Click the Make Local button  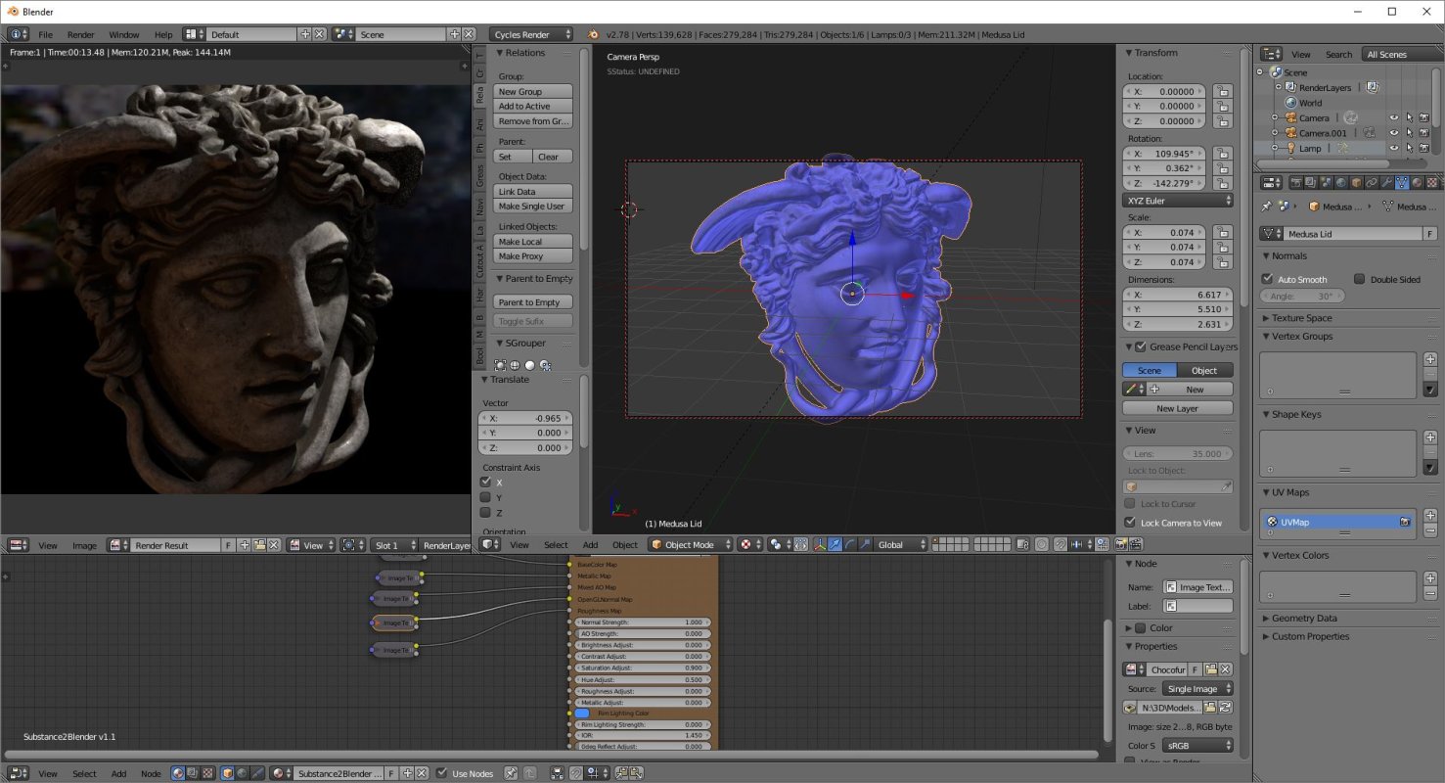[533, 241]
